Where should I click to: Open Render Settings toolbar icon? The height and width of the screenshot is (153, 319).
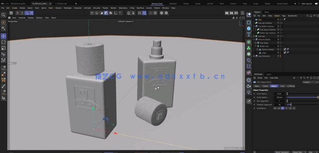[236, 13]
